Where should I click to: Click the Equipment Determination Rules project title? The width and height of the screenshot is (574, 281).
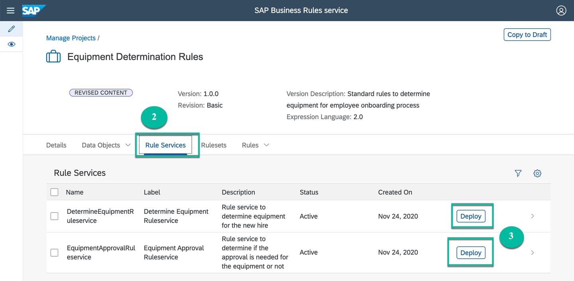(x=135, y=57)
